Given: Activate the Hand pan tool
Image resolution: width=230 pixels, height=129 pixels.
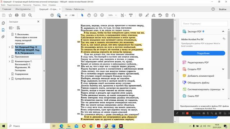Looking at the screenshot, I should click(x=89, y=15).
